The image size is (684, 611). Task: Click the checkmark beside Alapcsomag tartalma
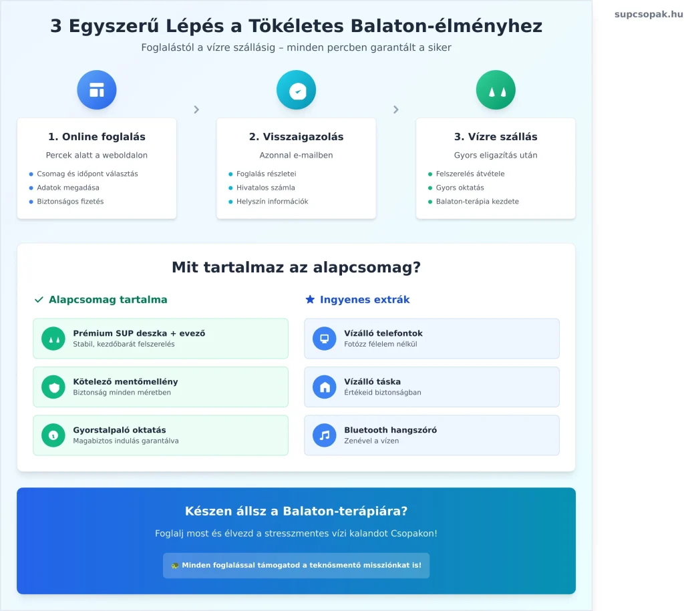[39, 300]
